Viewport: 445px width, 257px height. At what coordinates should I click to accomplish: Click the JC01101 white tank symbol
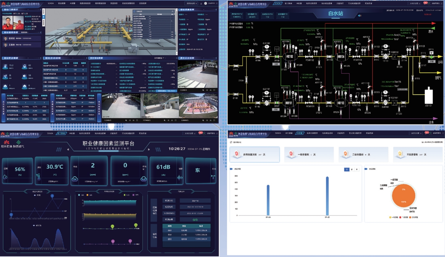[x=428, y=95]
